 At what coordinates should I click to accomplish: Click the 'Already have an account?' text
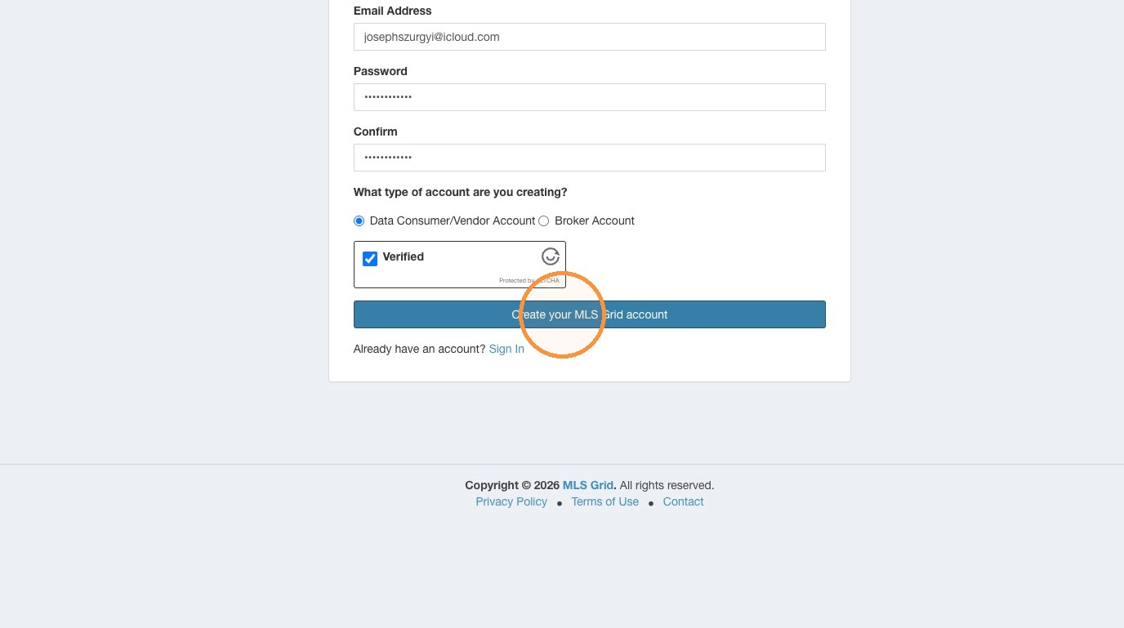[x=420, y=349]
